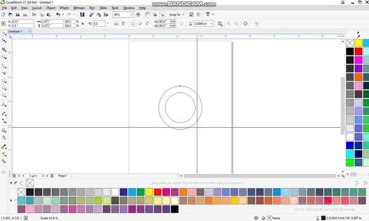The height and width of the screenshot is (221, 369).
Task: Click the Export icon
Action: click(x=99, y=15)
